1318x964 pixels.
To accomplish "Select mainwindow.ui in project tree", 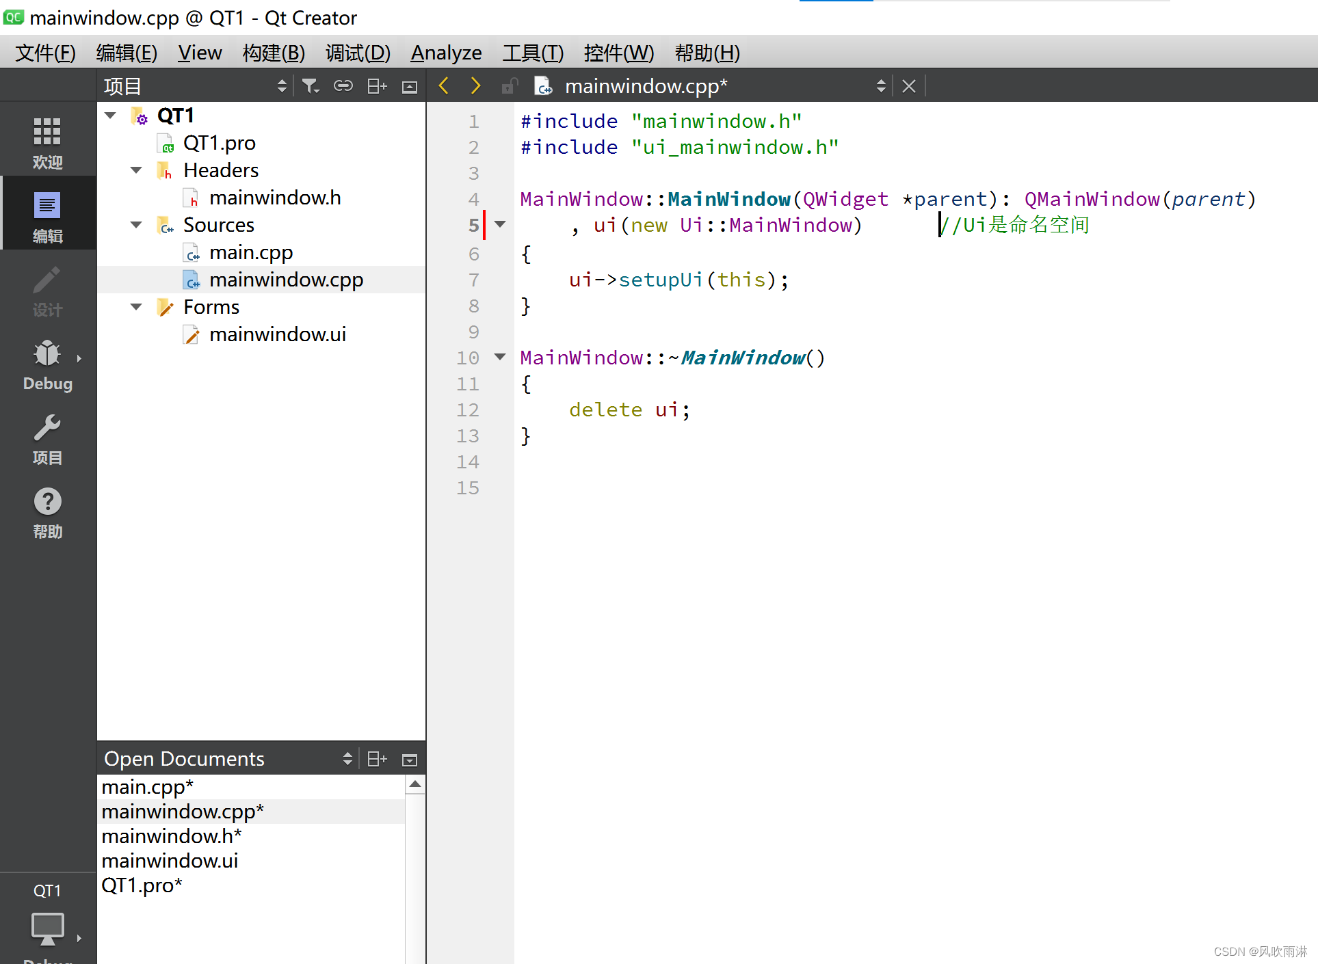I will (277, 334).
